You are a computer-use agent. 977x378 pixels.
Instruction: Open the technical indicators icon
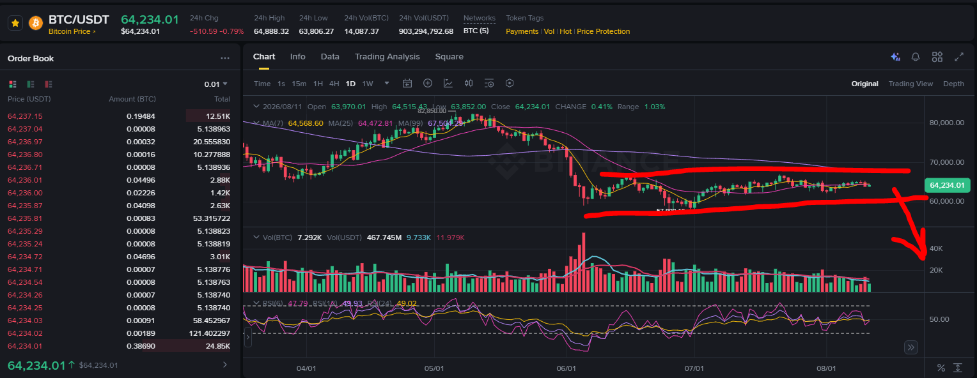pyautogui.click(x=448, y=84)
